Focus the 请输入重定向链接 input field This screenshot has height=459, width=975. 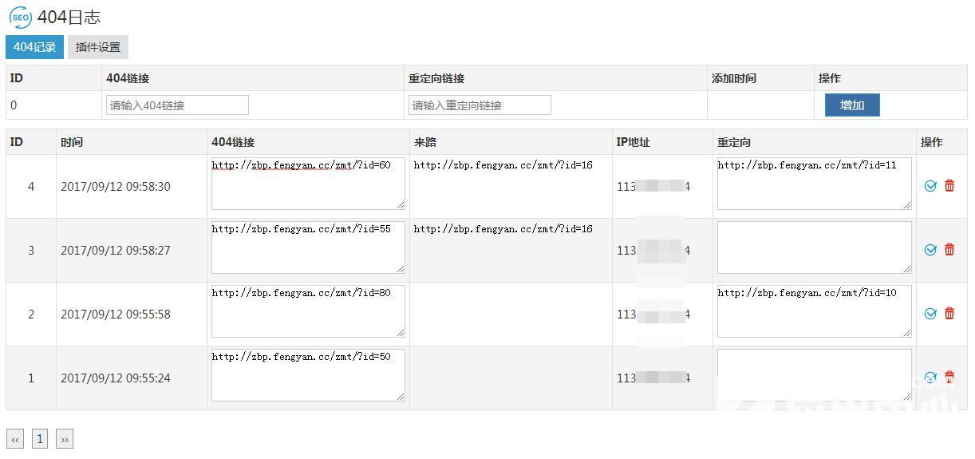pos(480,105)
